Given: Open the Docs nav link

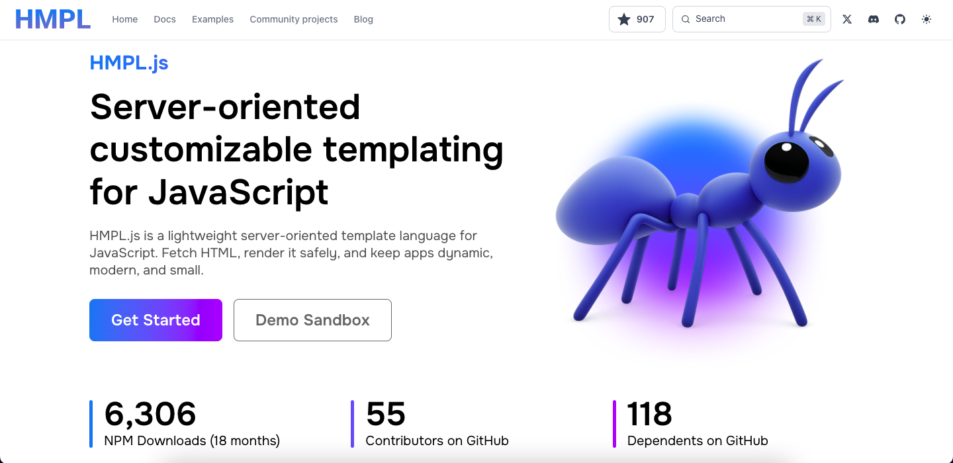Looking at the screenshot, I should pos(165,19).
